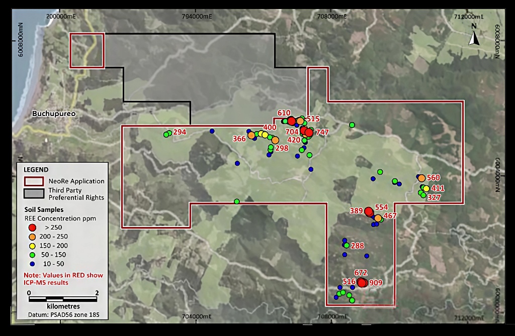515x336 pixels.
Task: Click the ICP-MS results note
Action: (x=63, y=279)
